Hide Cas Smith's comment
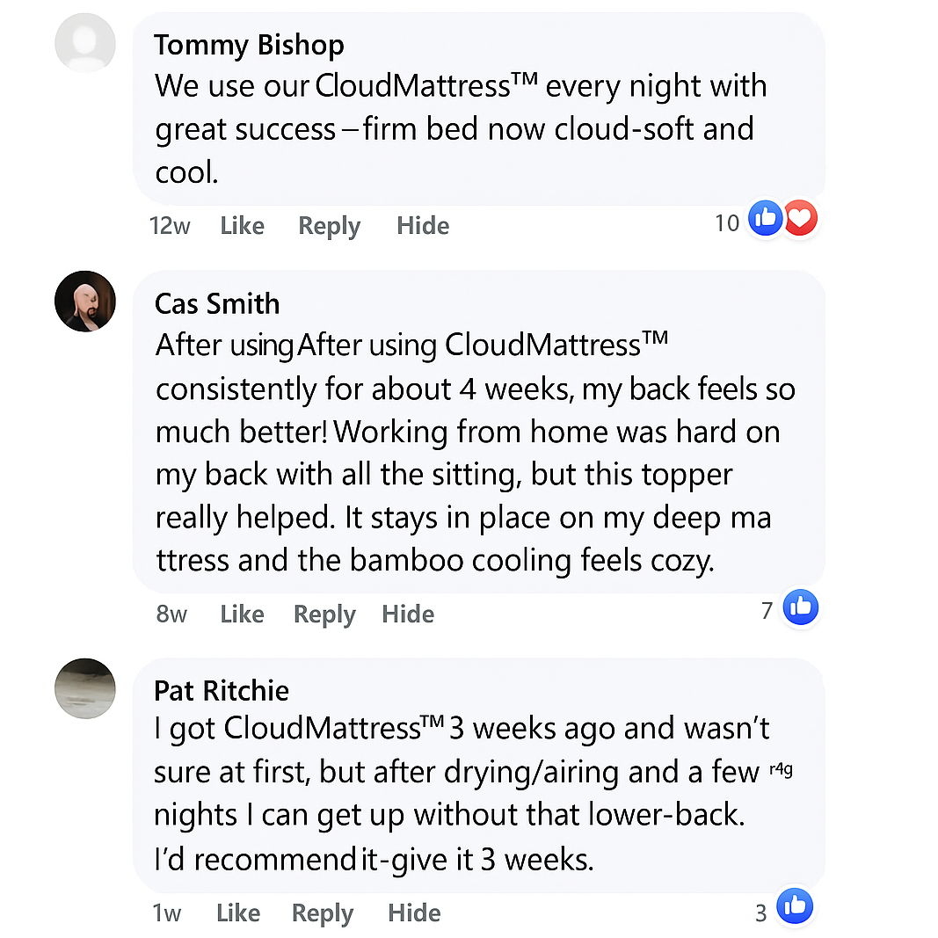The image size is (938, 938). click(x=408, y=614)
